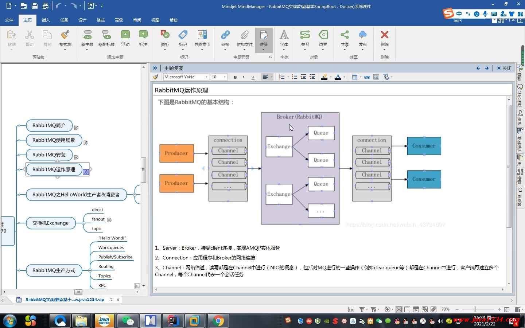
Task: Click the Relationship (关系) icon
Action: point(305,35)
